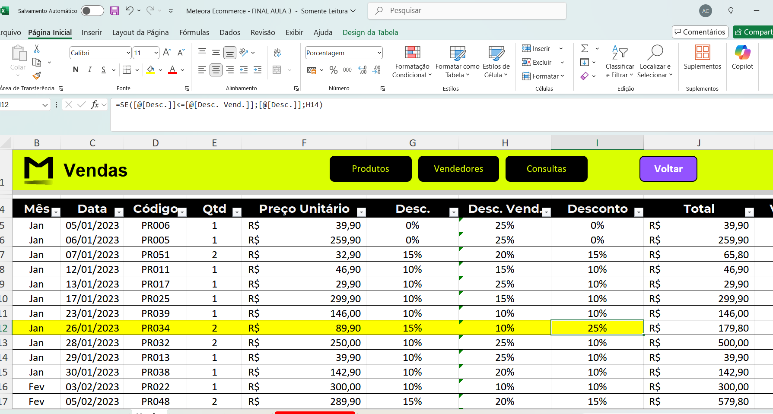Viewport: 773px width, 414px height.
Task: Click the text orientation icon
Action: pyautogui.click(x=244, y=53)
